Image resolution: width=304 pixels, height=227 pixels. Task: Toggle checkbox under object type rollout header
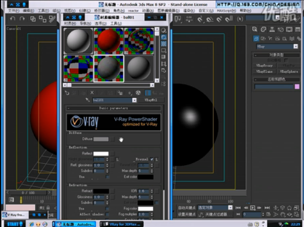click(x=286, y=60)
